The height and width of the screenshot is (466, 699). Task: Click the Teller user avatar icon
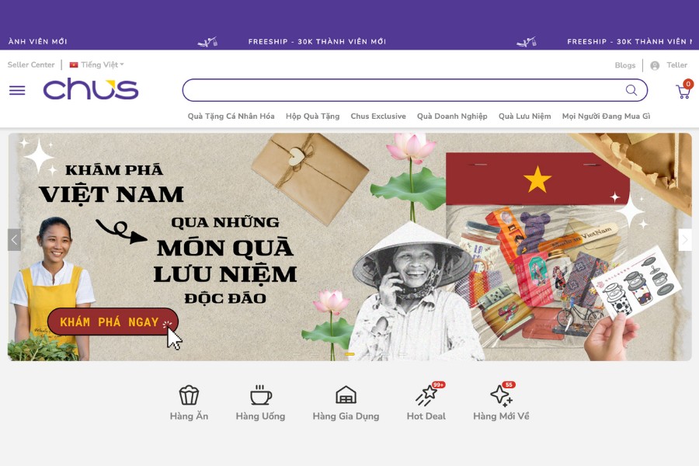coord(655,65)
